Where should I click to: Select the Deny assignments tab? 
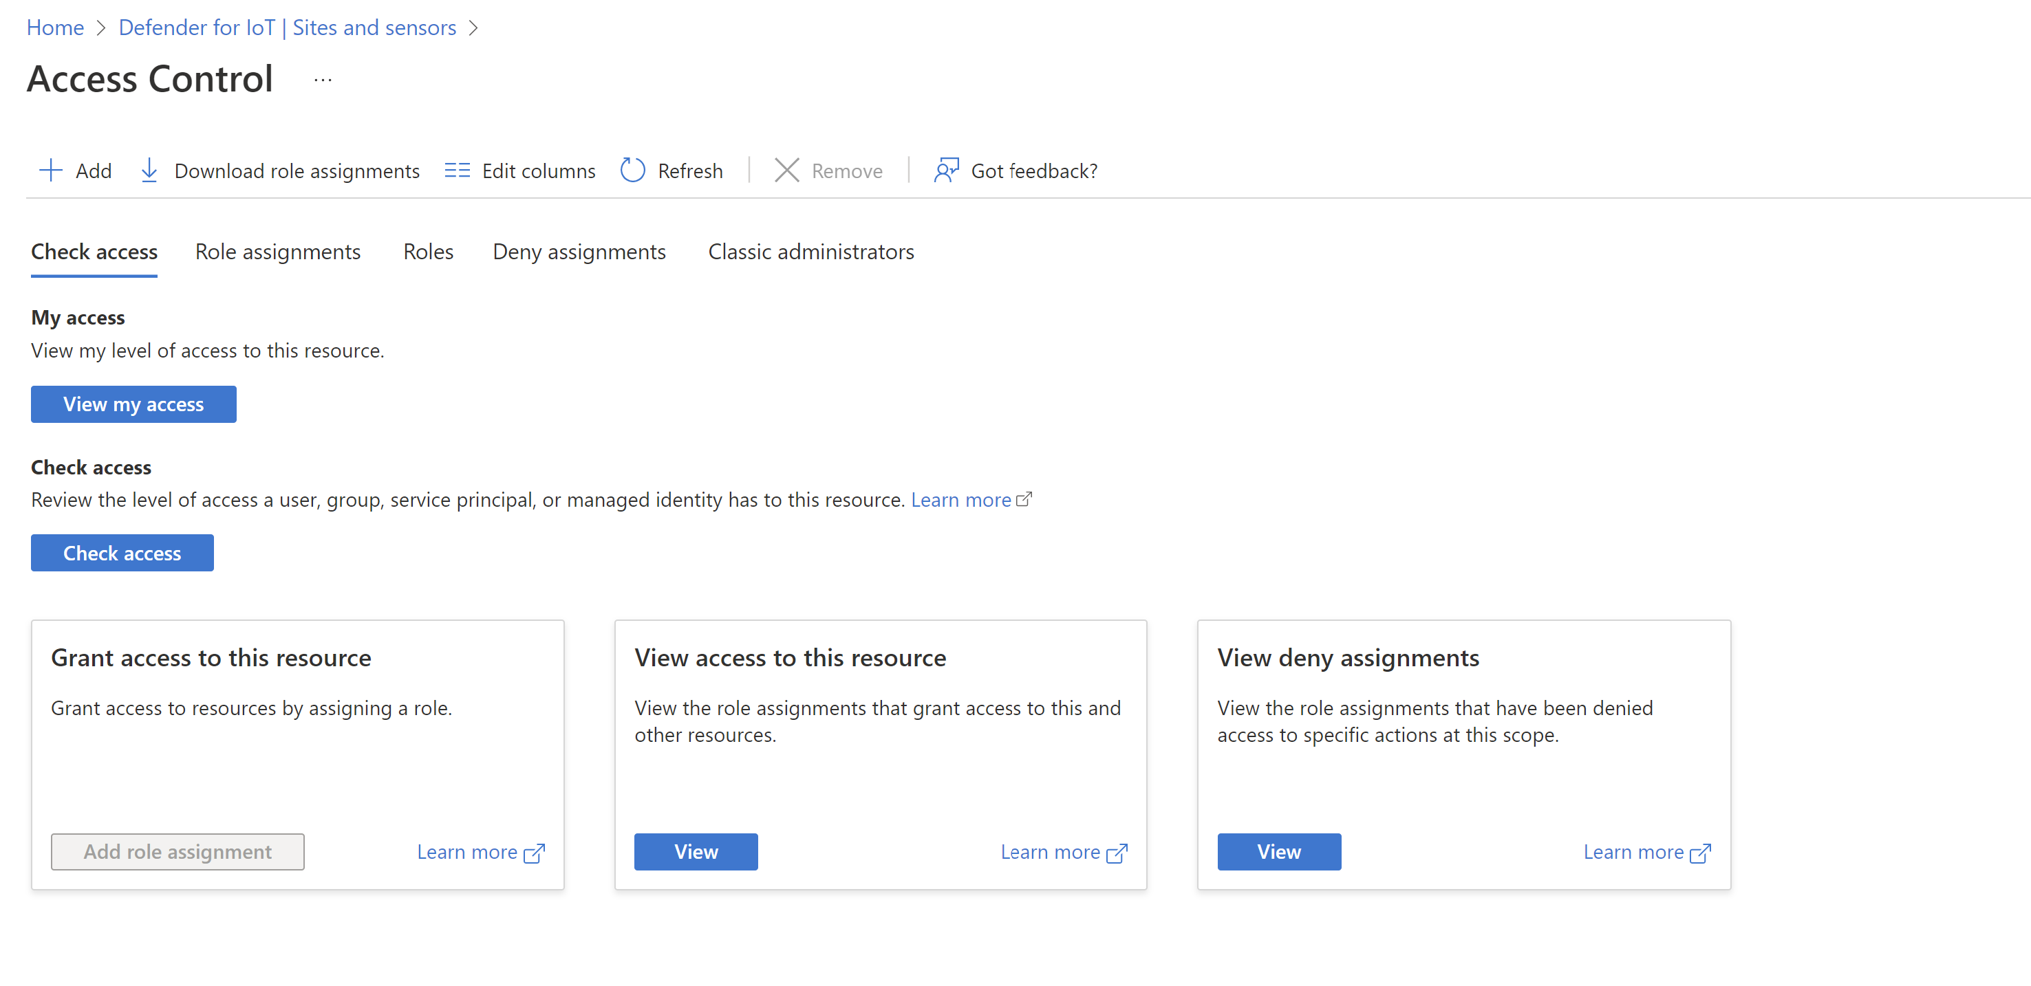(x=579, y=252)
